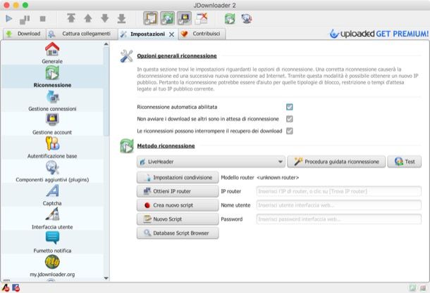Image resolution: width=430 pixels, height=293 pixels.
Task: Click the last bottom-right status bar icon
Action: [424, 288]
